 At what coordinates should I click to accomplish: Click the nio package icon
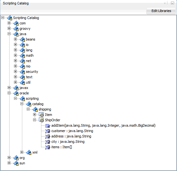(x=22, y=66)
